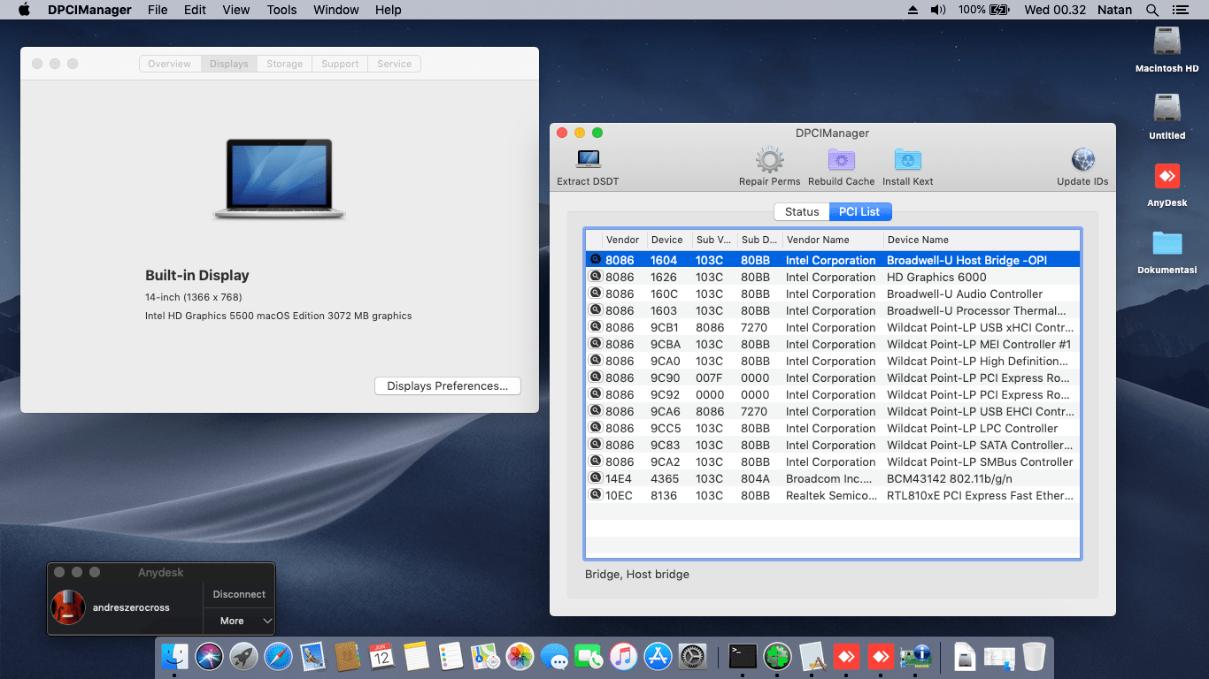Open the Untitled drive on desktop
Image resolution: width=1209 pixels, height=679 pixels.
pyautogui.click(x=1167, y=109)
